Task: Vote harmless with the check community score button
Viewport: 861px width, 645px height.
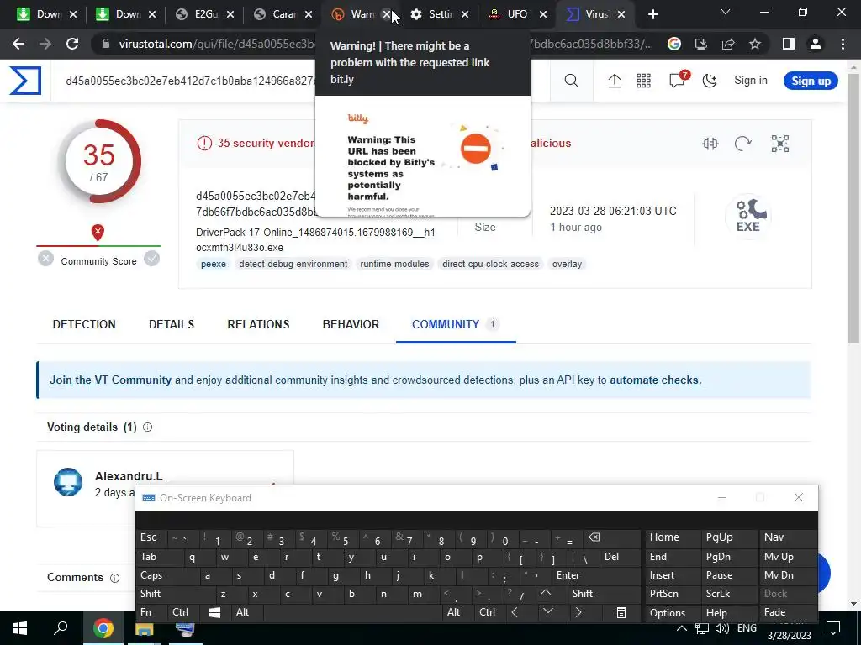Action: [x=151, y=259]
